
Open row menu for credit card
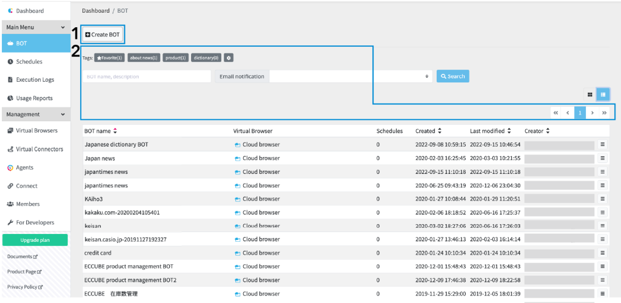point(602,253)
